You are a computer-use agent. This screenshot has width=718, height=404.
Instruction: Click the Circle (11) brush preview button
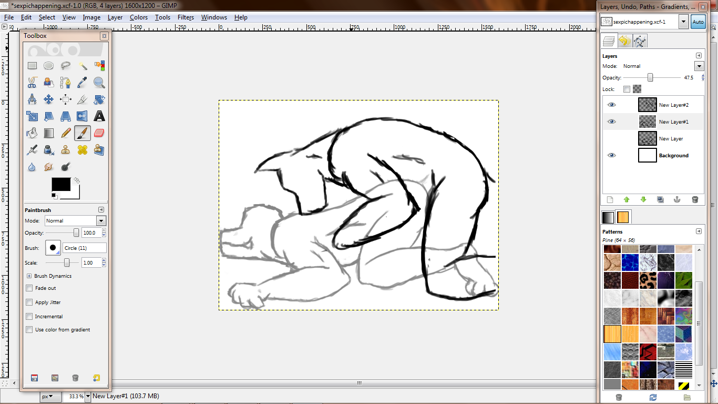[53, 248]
